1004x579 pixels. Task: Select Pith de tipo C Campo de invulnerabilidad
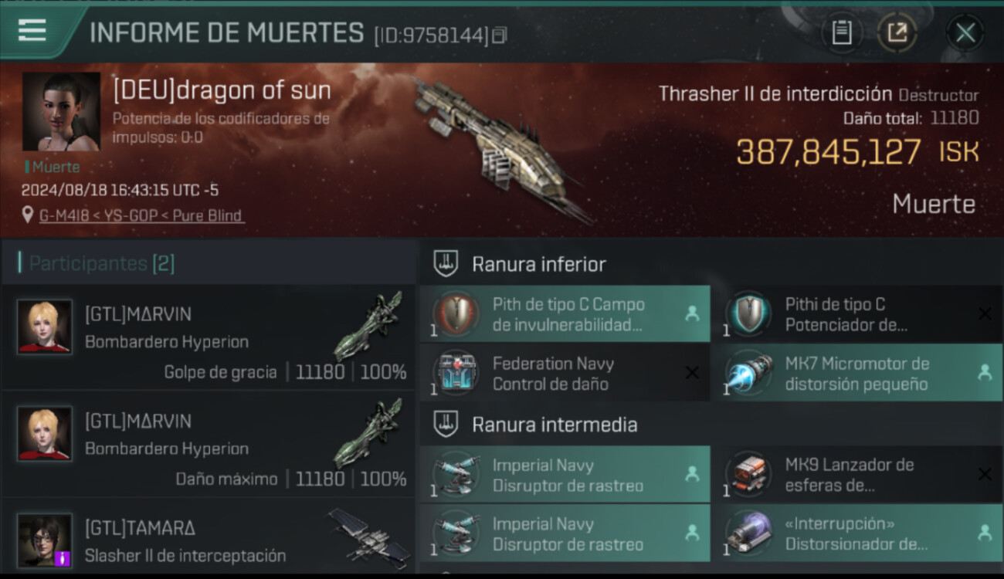[x=565, y=314]
